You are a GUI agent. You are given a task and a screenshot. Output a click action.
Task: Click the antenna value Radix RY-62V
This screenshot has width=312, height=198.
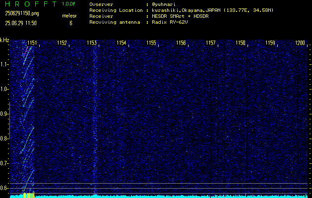pyautogui.click(x=170, y=22)
